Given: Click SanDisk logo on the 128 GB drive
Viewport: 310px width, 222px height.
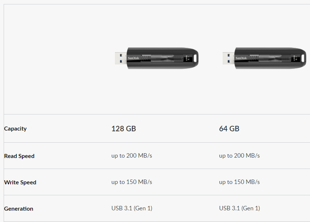Looking at the screenshot, I should point(133,58).
